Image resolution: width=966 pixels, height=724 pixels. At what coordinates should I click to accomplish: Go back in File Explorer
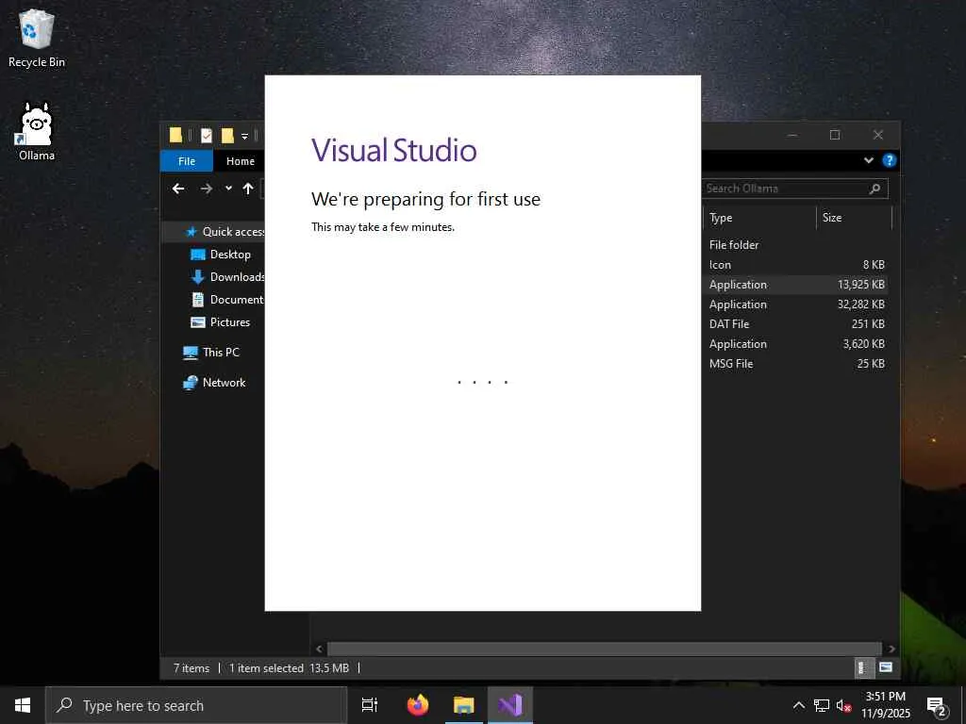tap(178, 189)
